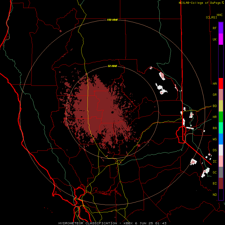
Task: Click the 'BI' legend label
Action: [x=214, y=183]
